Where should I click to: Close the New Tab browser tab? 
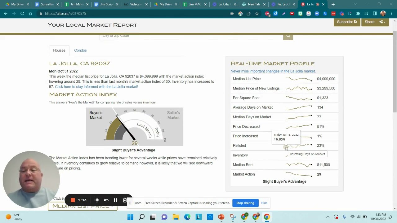click(x=264, y=4)
